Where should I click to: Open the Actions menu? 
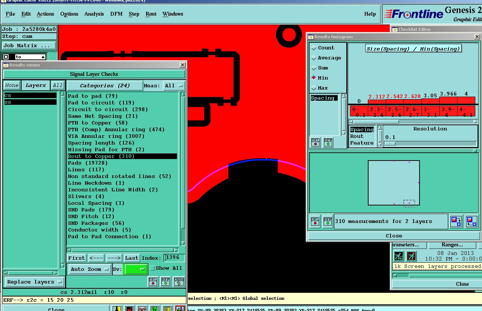(45, 14)
